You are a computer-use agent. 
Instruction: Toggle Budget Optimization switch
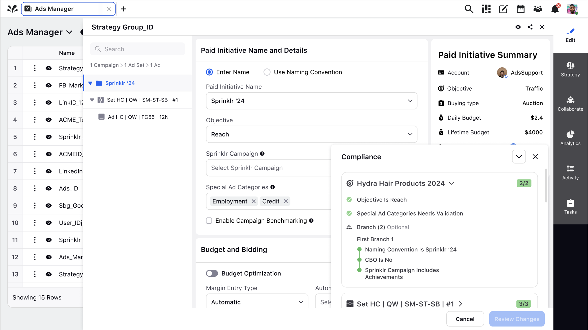pyautogui.click(x=212, y=274)
